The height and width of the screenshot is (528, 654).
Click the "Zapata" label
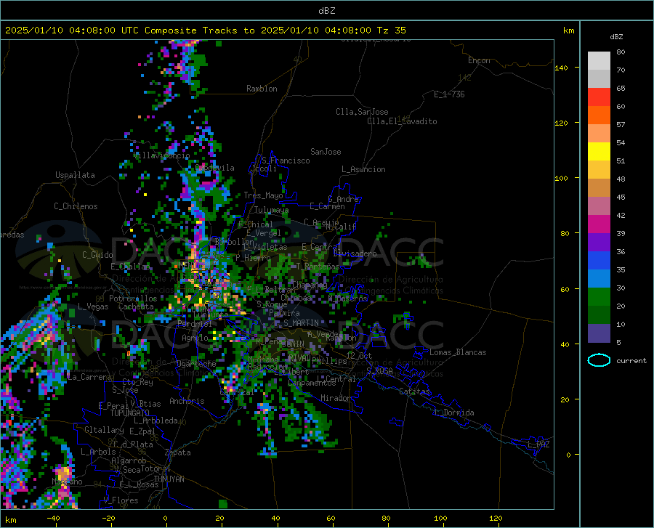pyautogui.click(x=178, y=452)
